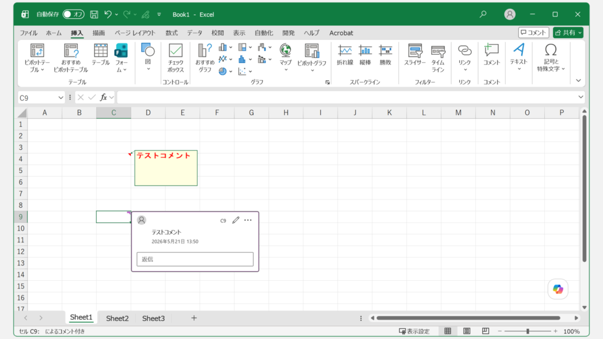Open the Name Box dropdown arrow
The width and height of the screenshot is (603, 339).
(61, 98)
